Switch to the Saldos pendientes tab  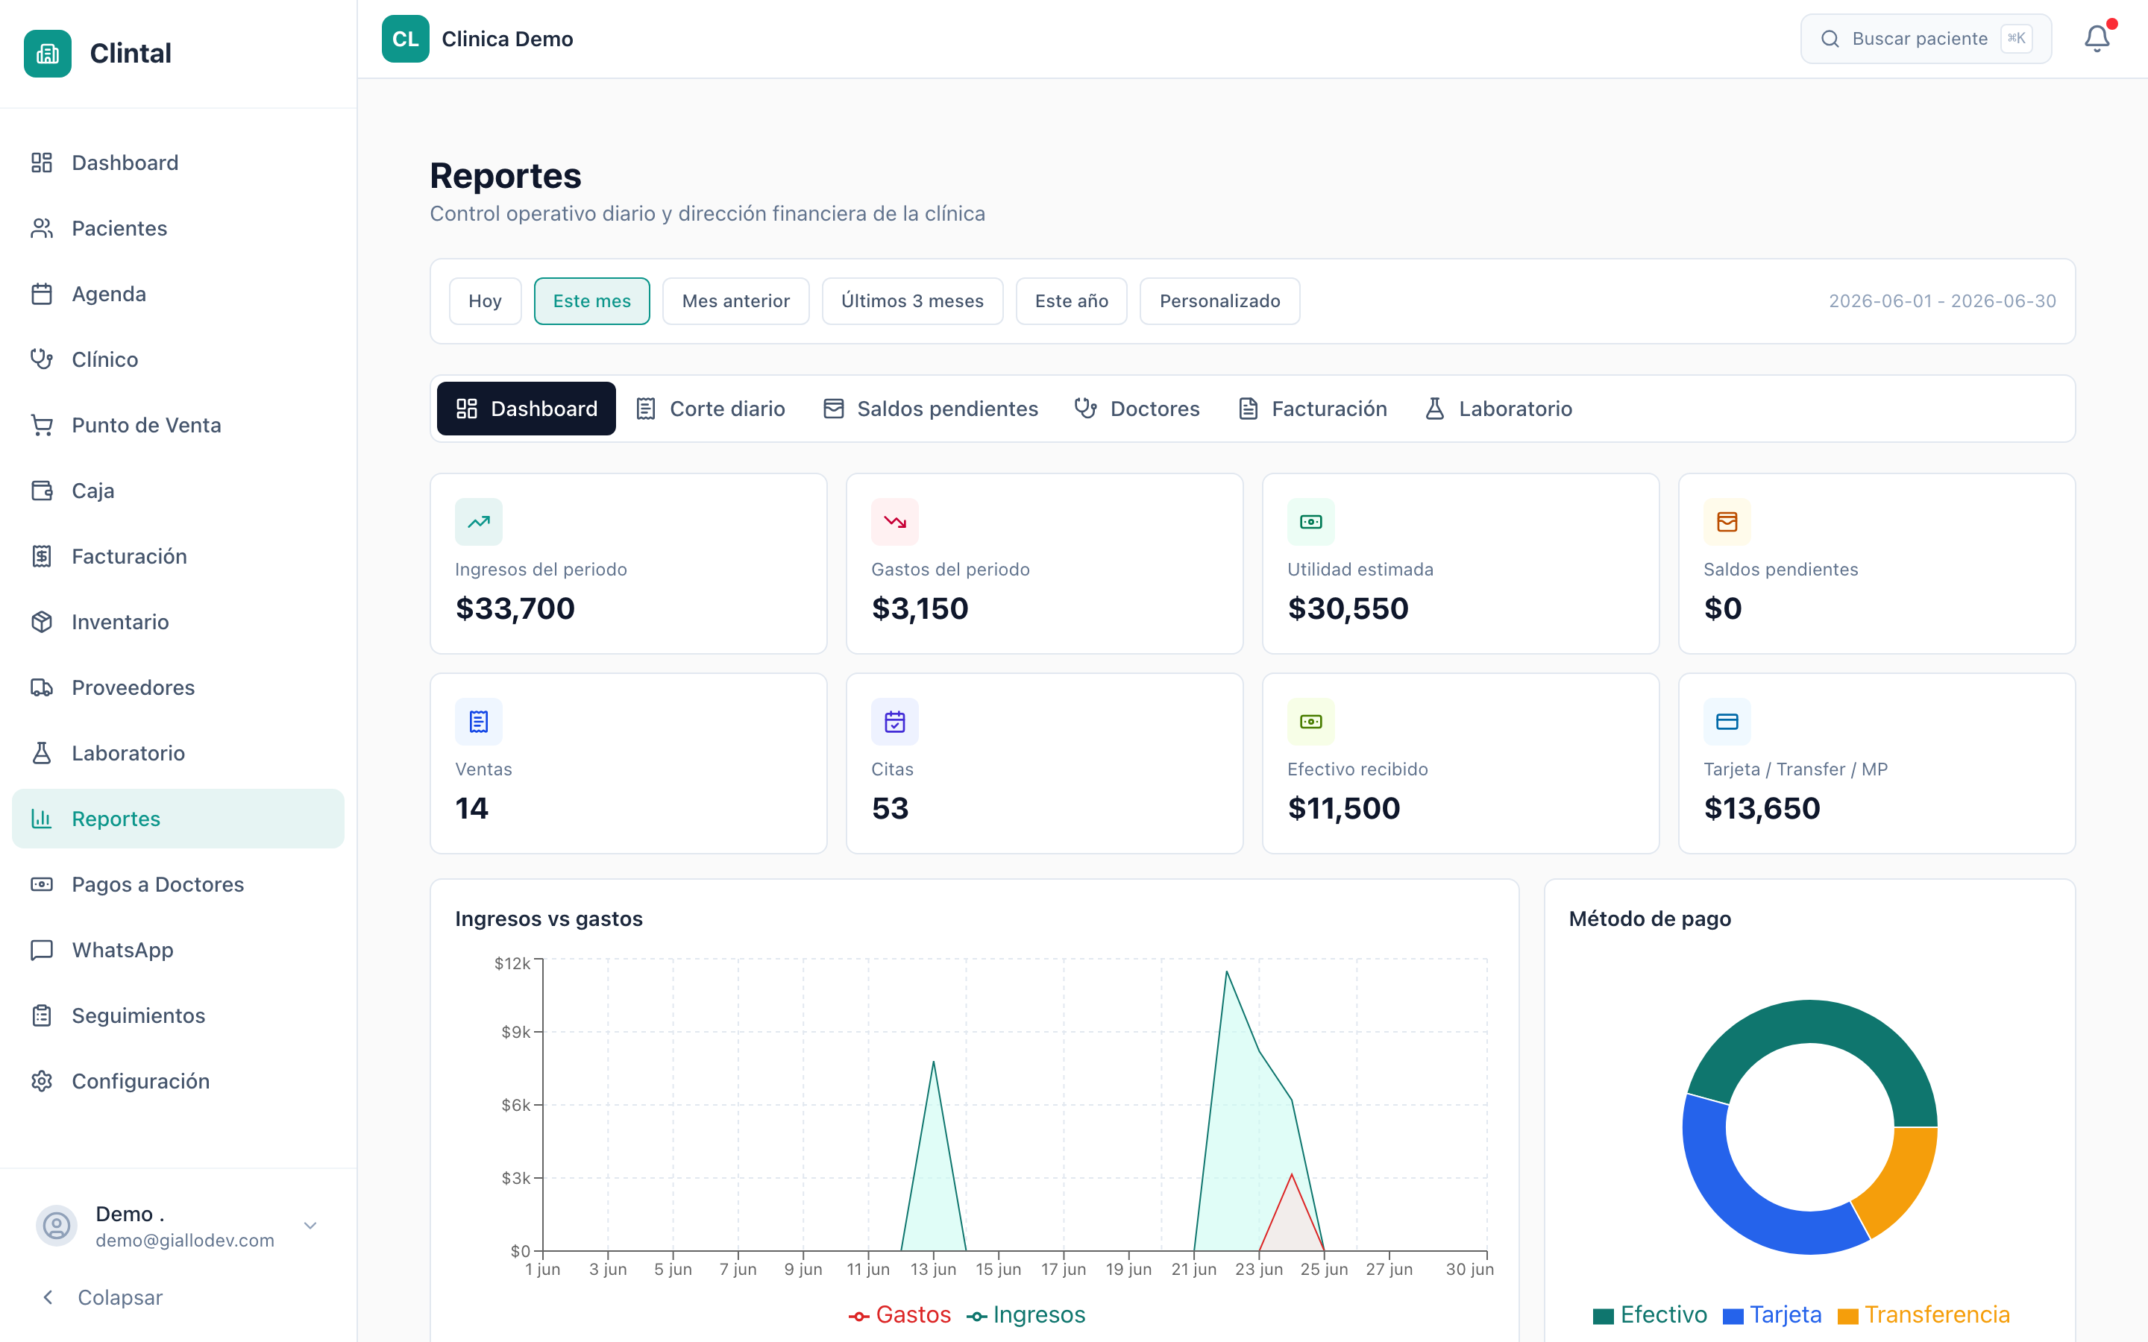point(931,409)
